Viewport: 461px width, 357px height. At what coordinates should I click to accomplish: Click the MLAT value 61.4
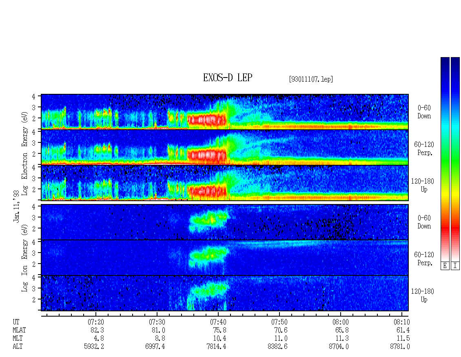tap(403, 330)
